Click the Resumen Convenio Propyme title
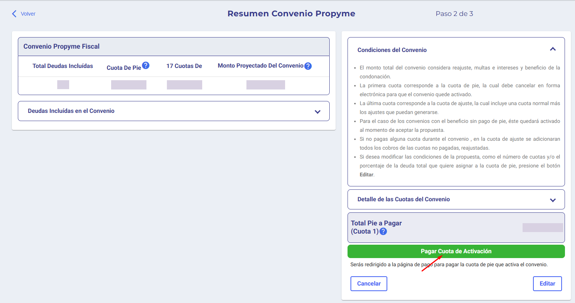 pos(291,14)
